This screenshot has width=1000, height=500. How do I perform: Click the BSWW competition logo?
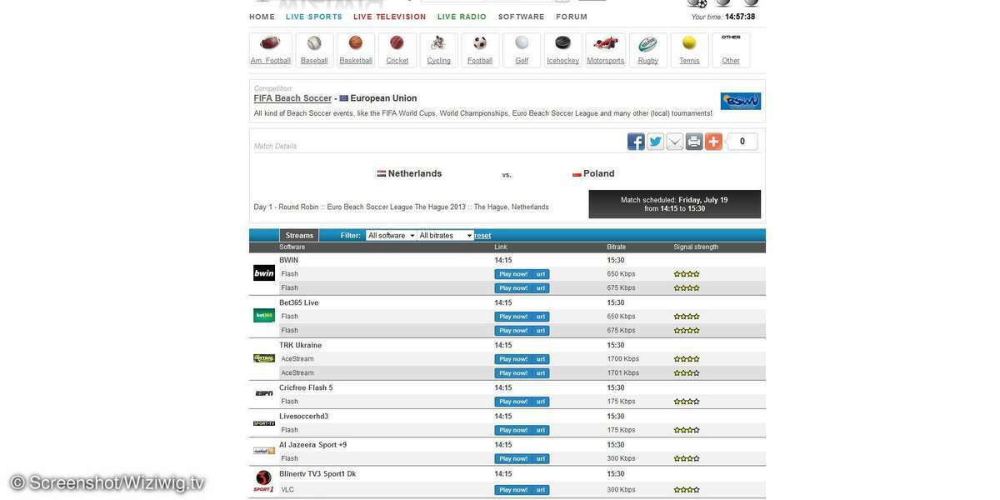pos(741,102)
